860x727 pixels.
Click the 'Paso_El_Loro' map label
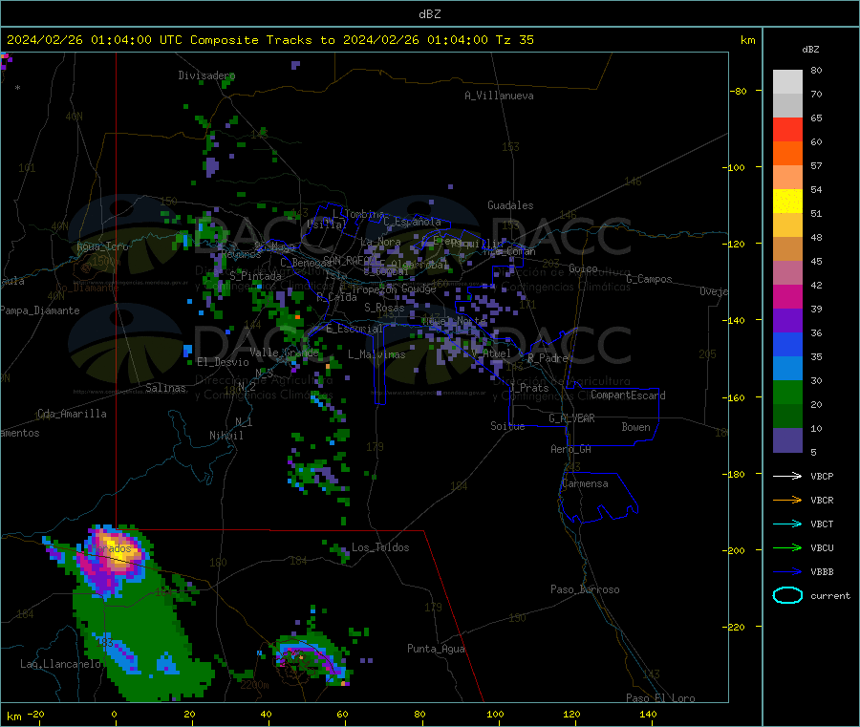(x=660, y=698)
